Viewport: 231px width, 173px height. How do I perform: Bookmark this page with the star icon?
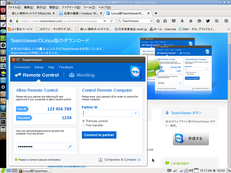tap(158, 21)
